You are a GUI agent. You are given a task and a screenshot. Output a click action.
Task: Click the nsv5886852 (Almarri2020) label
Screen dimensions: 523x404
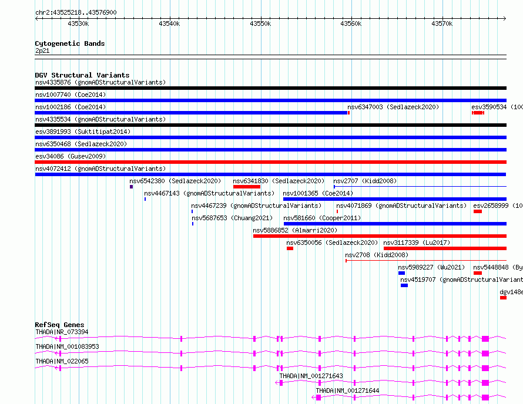[x=295, y=230]
